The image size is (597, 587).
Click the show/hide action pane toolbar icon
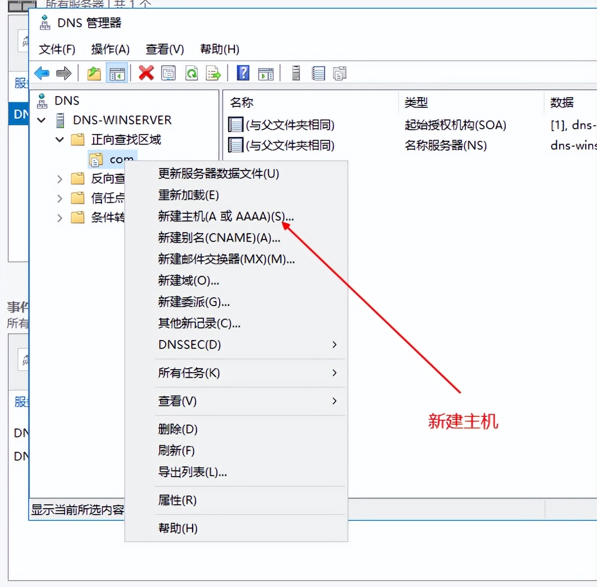coord(265,73)
